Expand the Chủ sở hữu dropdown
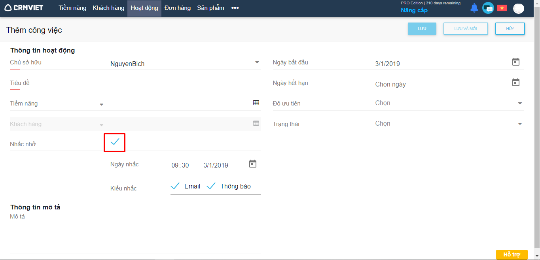 pyautogui.click(x=257, y=62)
